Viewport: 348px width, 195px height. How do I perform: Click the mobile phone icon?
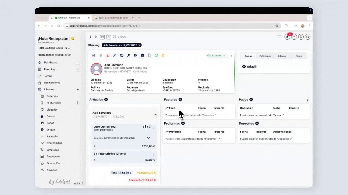pos(149,56)
